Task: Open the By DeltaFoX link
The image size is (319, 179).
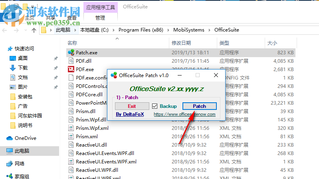Action: pyautogui.click(x=130, y=114)
